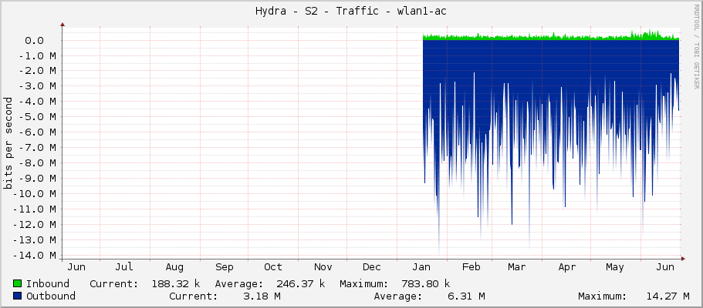Click the 'Aug' month label
The image size is (703, 308).
coord(174,267)
